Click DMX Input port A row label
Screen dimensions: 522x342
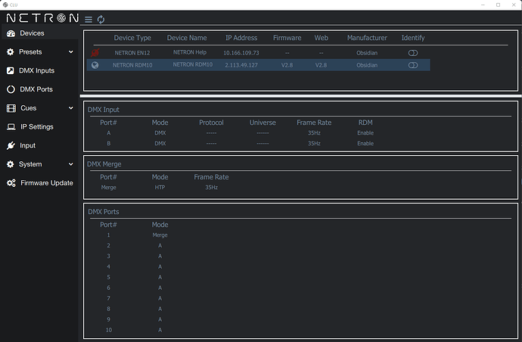point(108,133)
